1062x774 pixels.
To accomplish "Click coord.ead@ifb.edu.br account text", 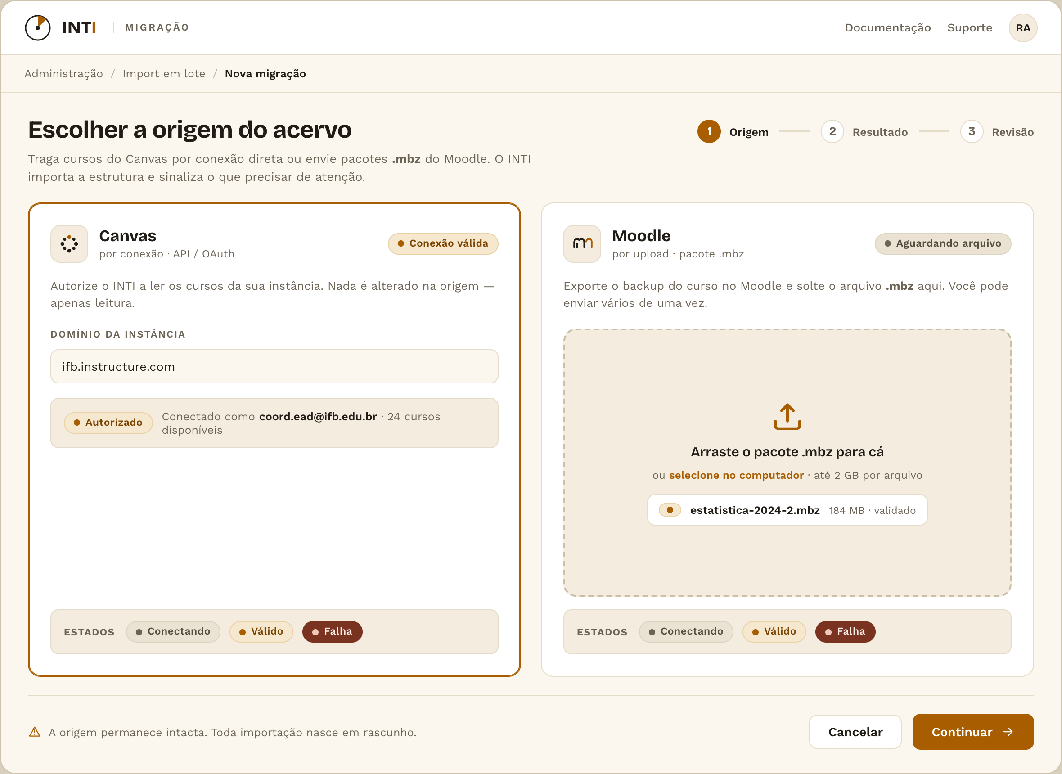I will (318, 417).
